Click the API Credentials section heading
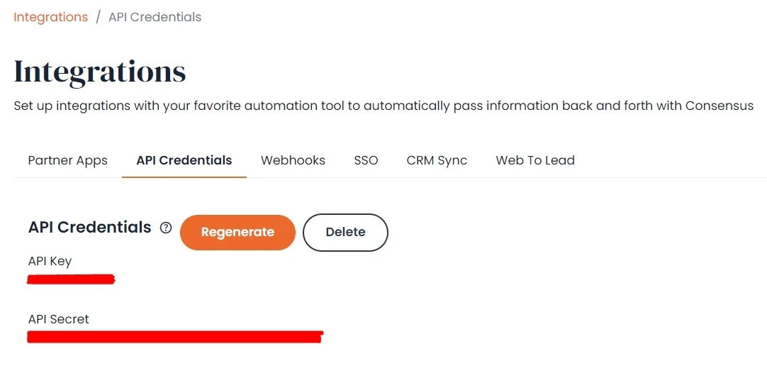 [x=90, y=227]
